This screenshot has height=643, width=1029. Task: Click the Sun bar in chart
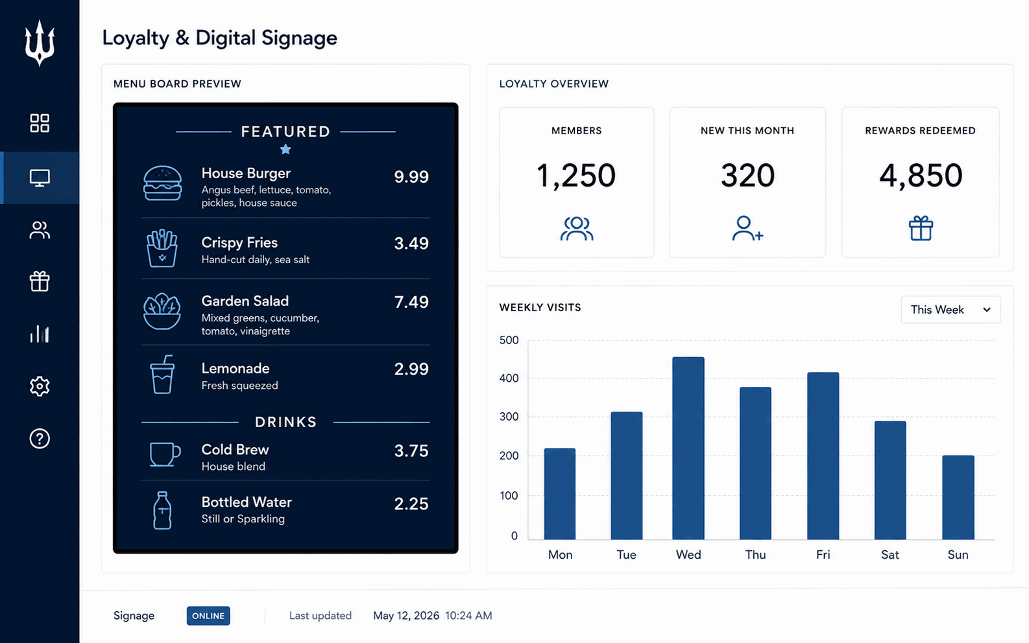coord(958,497)
